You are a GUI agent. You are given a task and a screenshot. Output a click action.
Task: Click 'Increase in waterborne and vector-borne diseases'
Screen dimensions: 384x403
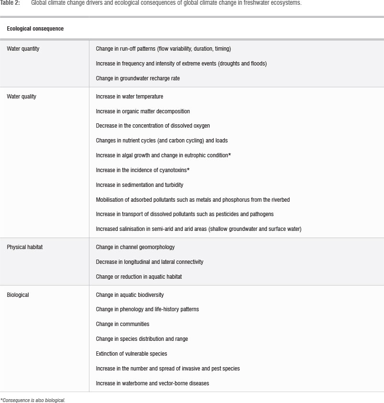tap(152, 383)
